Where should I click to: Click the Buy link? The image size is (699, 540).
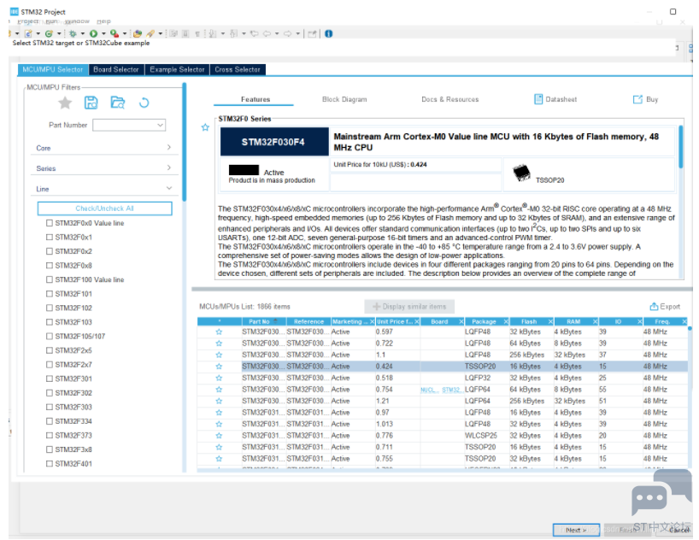[x=645, y=99]
